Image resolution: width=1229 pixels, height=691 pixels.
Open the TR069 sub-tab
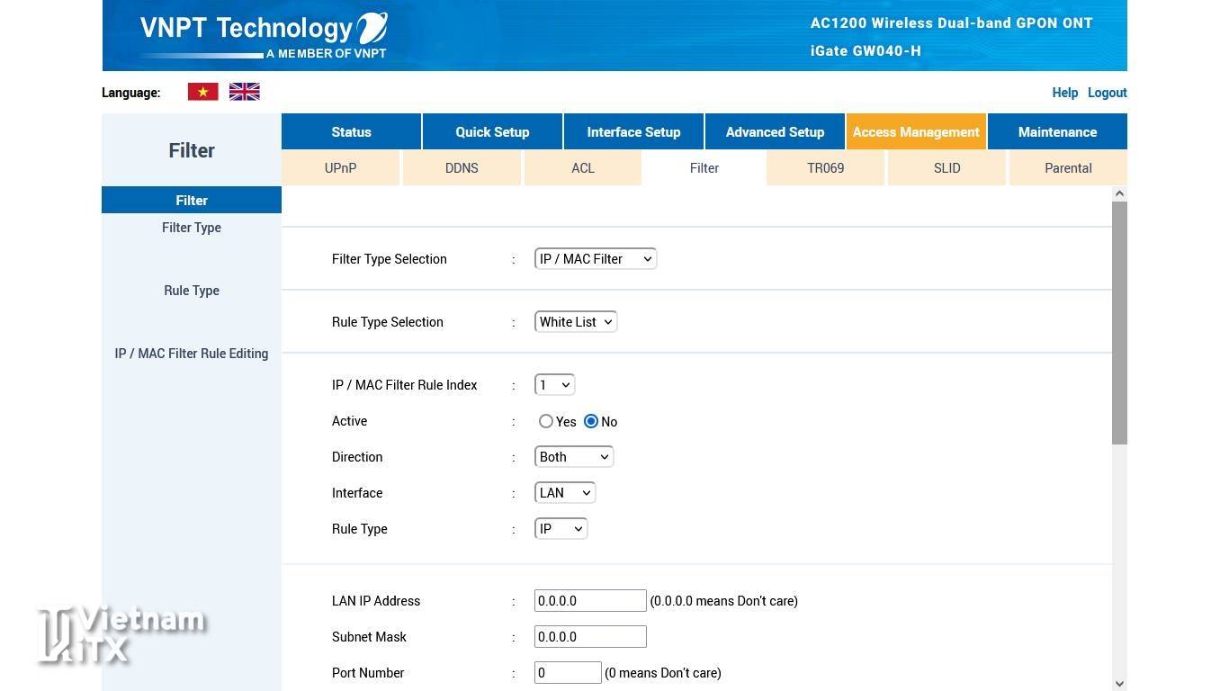tap(825, 168)
